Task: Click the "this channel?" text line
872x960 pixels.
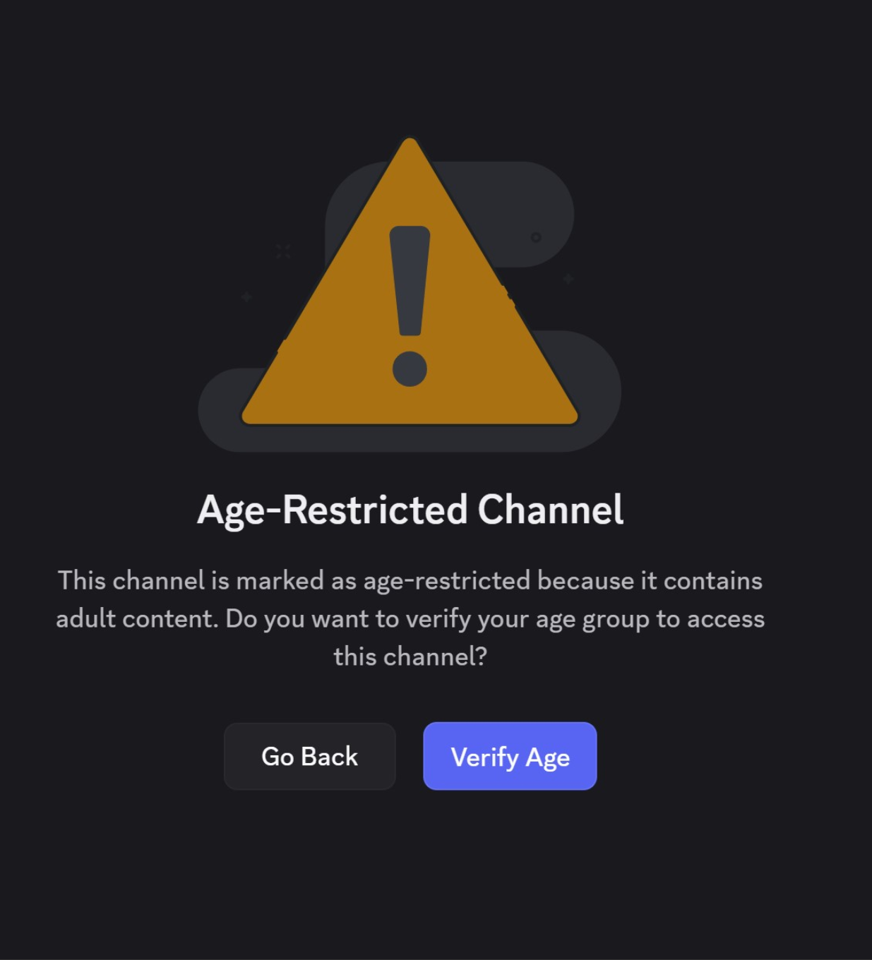Action: click(410, 656)
